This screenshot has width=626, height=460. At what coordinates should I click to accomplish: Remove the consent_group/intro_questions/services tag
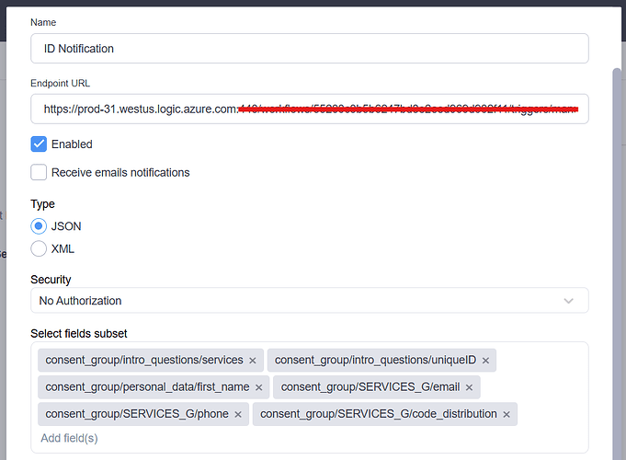pos(252,361)
